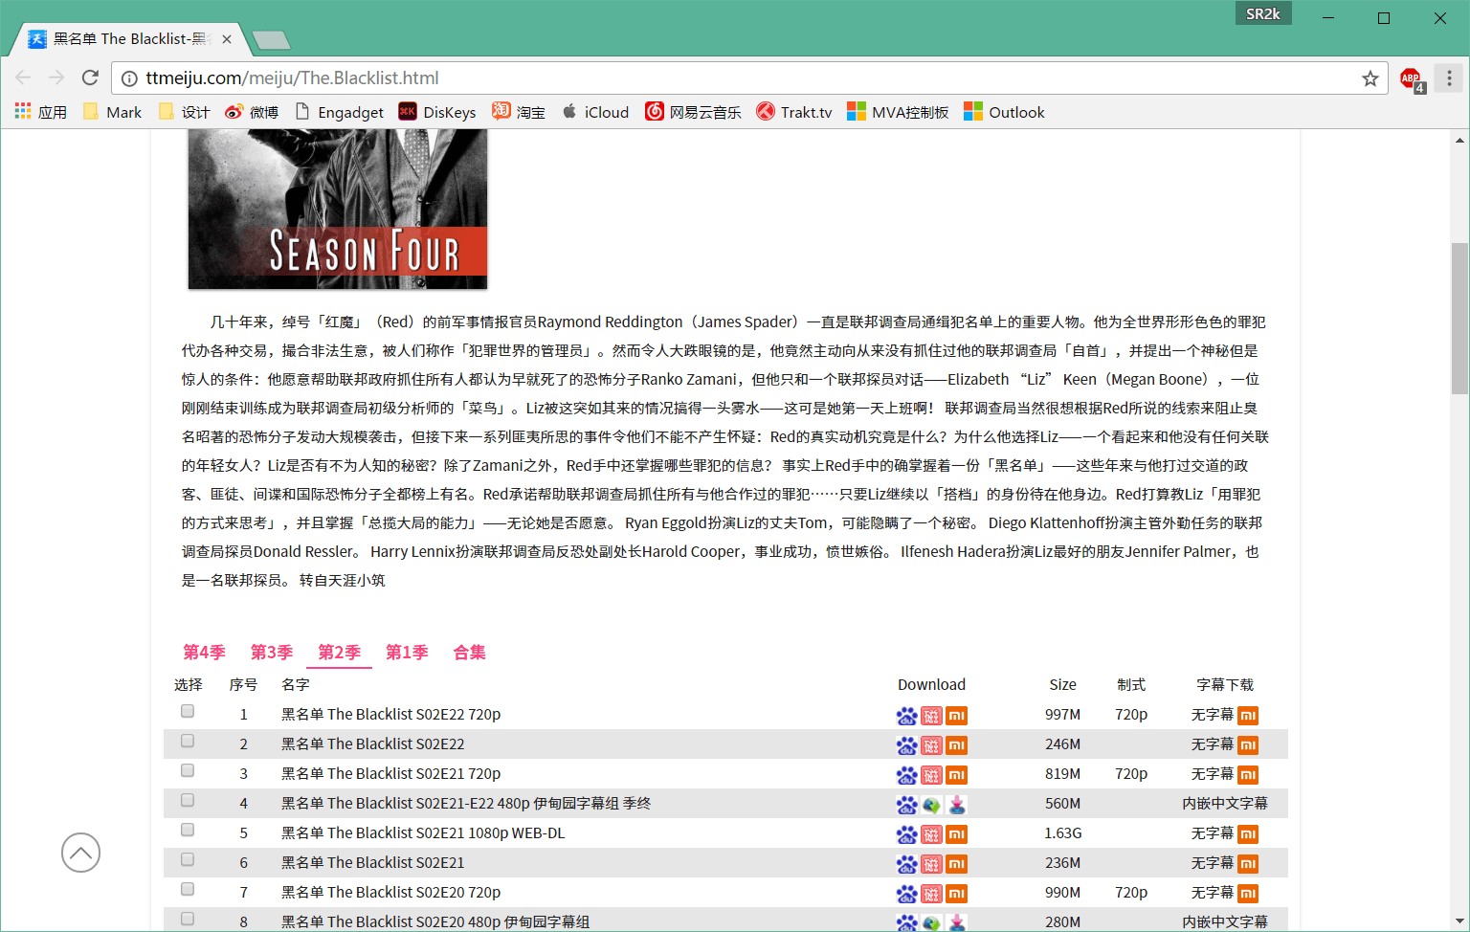1470x932 pixels.
Task: Open the 合集 collection tab
Action: point(469,653)
